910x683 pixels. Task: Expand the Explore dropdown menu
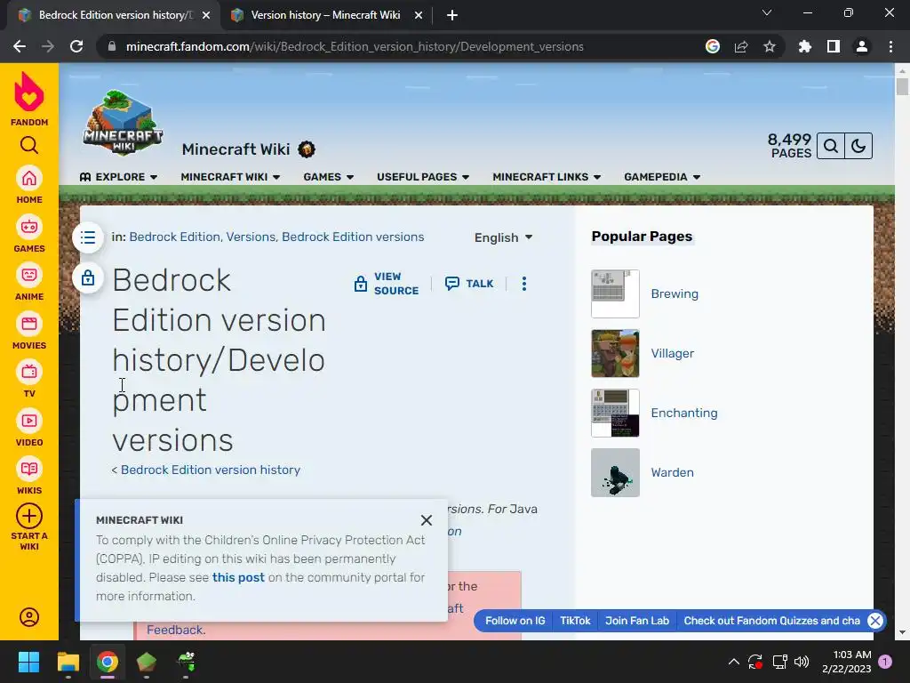(x=118, y=177)
